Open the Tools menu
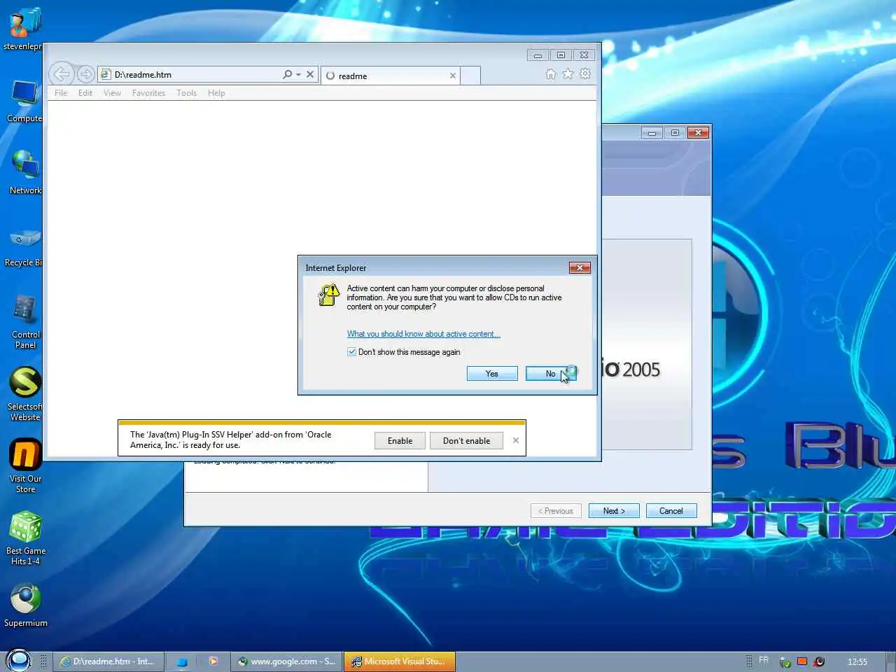The height and width of the screenshot is (672, 896). point(186,93)
